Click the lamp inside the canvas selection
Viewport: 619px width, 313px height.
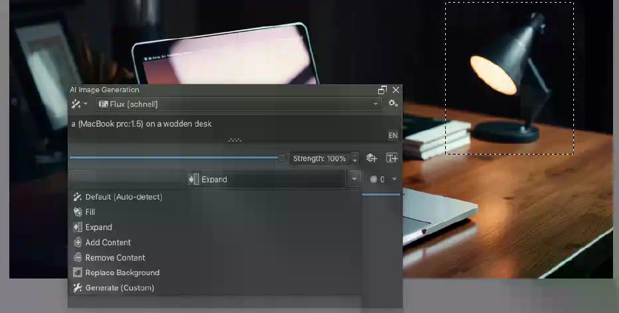pyautogui.click(x=510, y=79)
